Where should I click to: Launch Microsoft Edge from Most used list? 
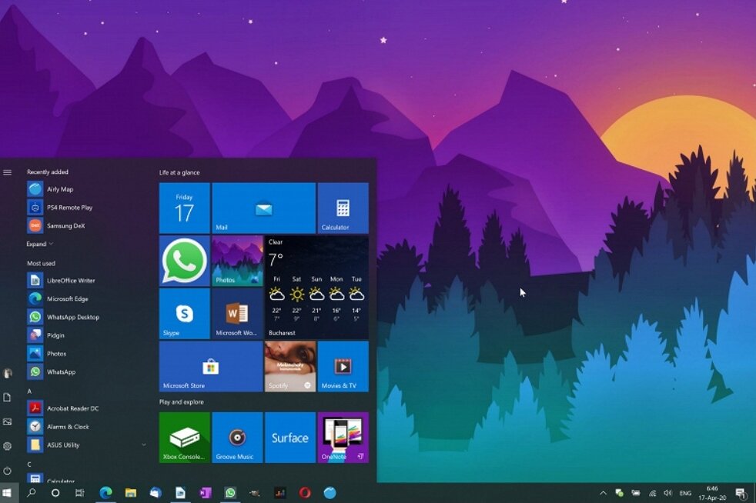pyautogui.click(x=87, y=298)
